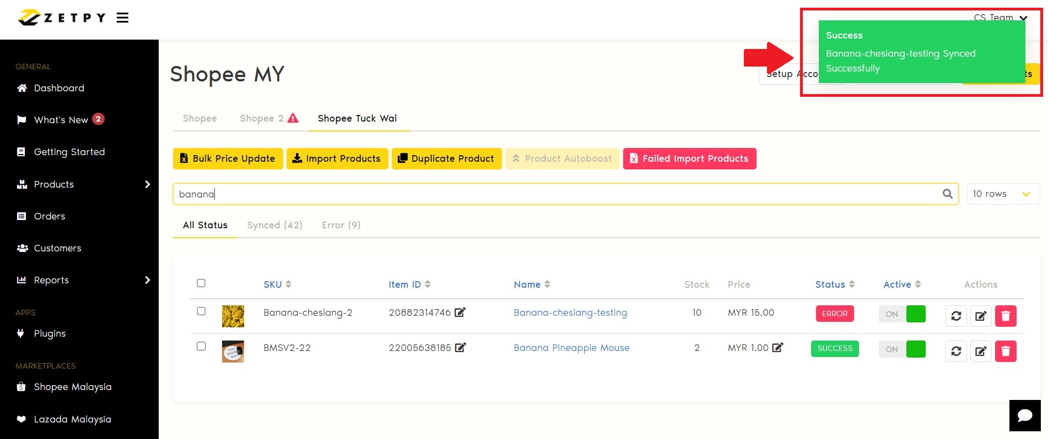Show Error (9) products tab
Image resolution: width=1048 pixels, height=439 pixels.
tap(342, 225)
